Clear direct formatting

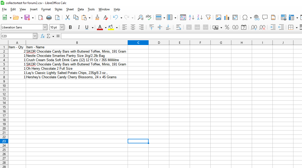pyautogui.click(x=105, y=17)
